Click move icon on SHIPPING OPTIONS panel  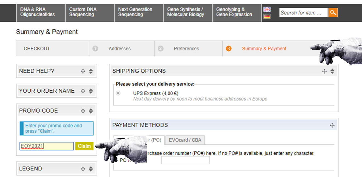coord(324,72)
